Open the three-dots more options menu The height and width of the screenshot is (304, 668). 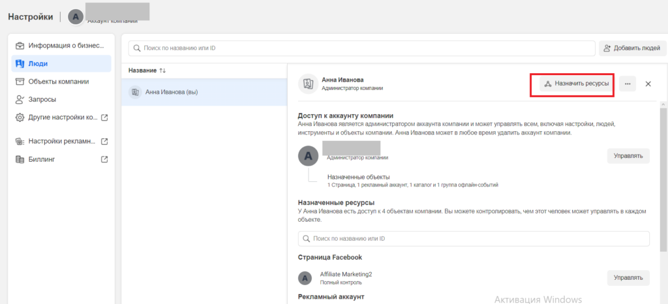tap(627, 84)
